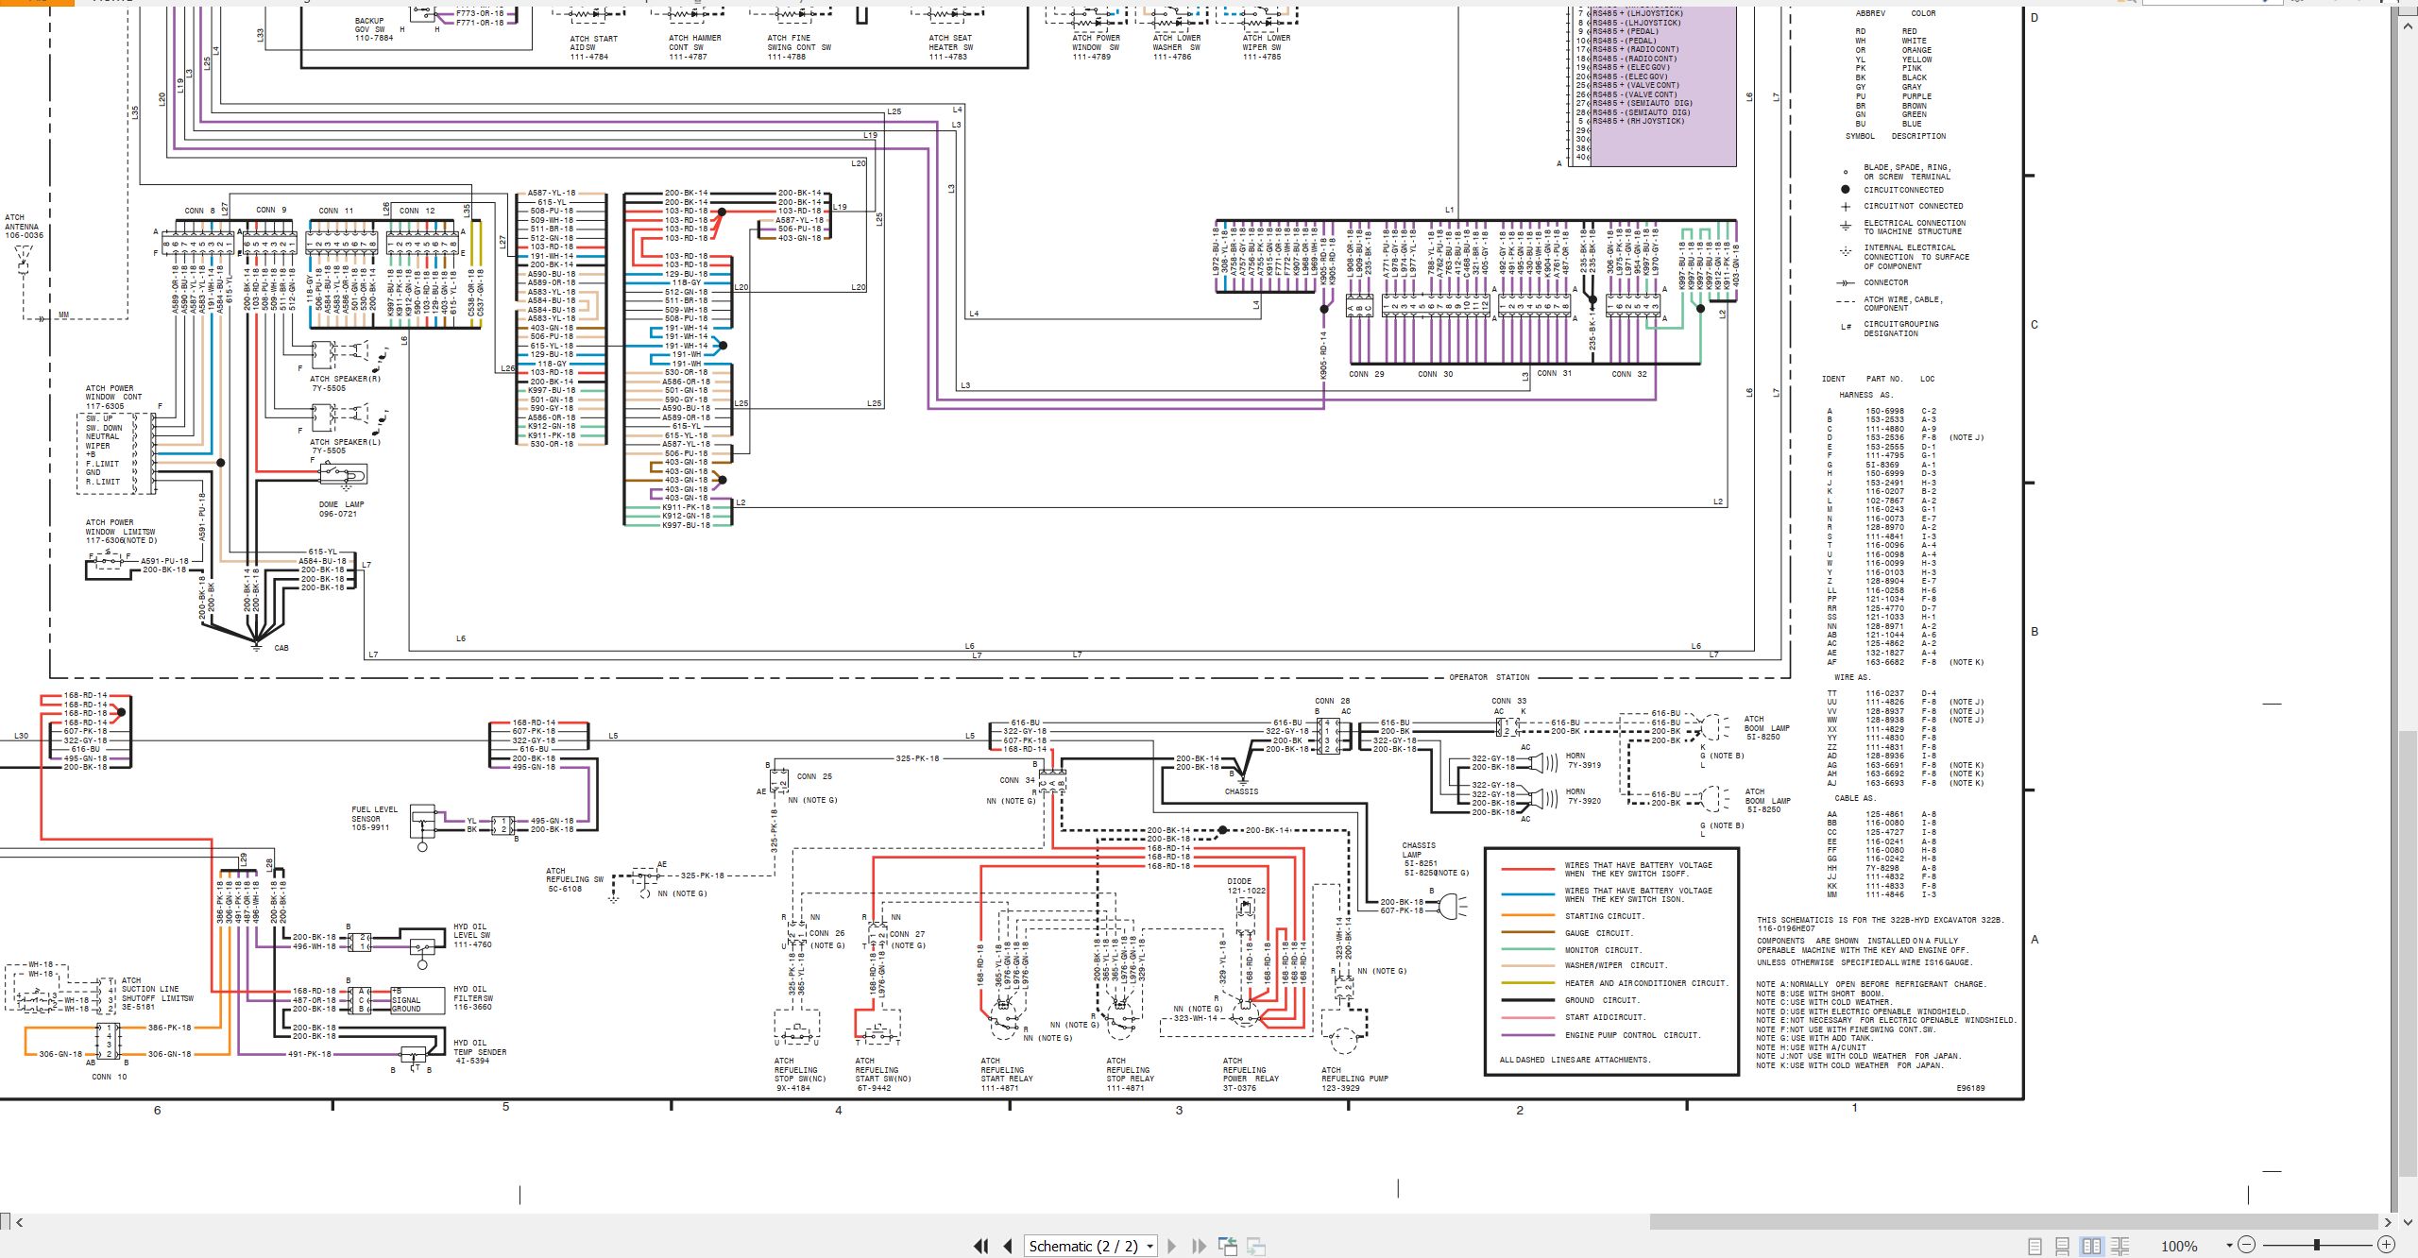This screenshot has width=2418, height=1258.
Task: Go to the previous page
Action: [1007, 1246]
